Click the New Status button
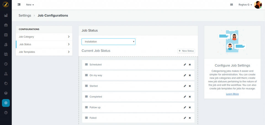This screenshot has height=125, width=265. coord(186,51)
